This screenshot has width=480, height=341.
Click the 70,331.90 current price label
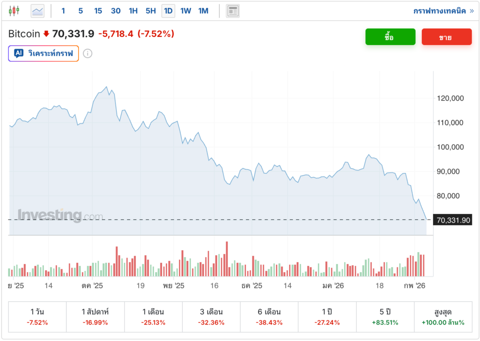coord(453,220)
